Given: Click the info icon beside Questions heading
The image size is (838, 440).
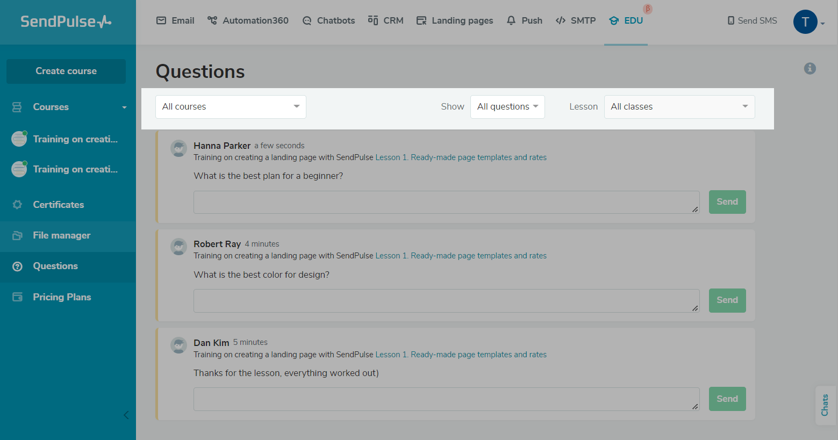Looking at the screenshot, I should (810, 69).
